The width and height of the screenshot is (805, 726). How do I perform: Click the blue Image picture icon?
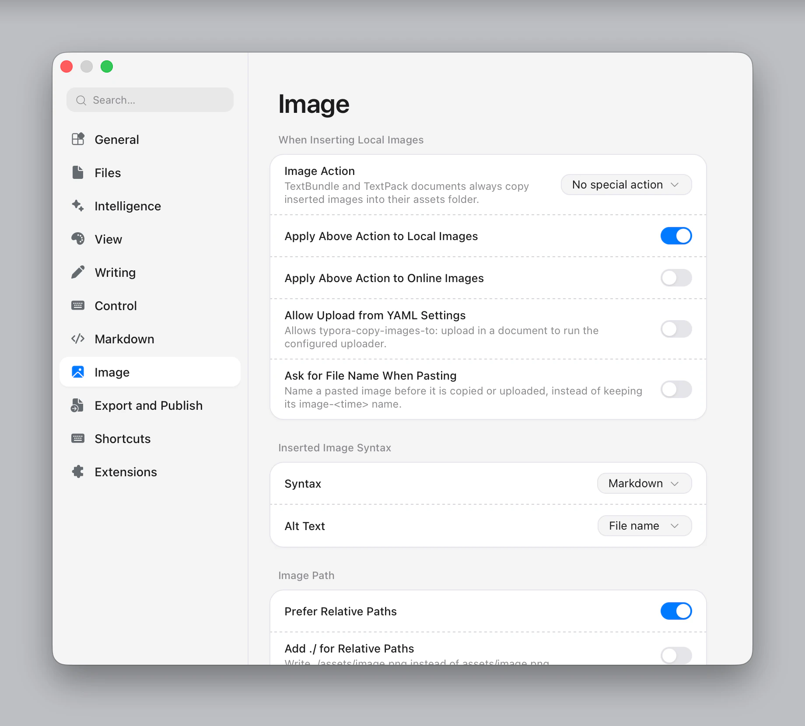click(x=78, y=372)
